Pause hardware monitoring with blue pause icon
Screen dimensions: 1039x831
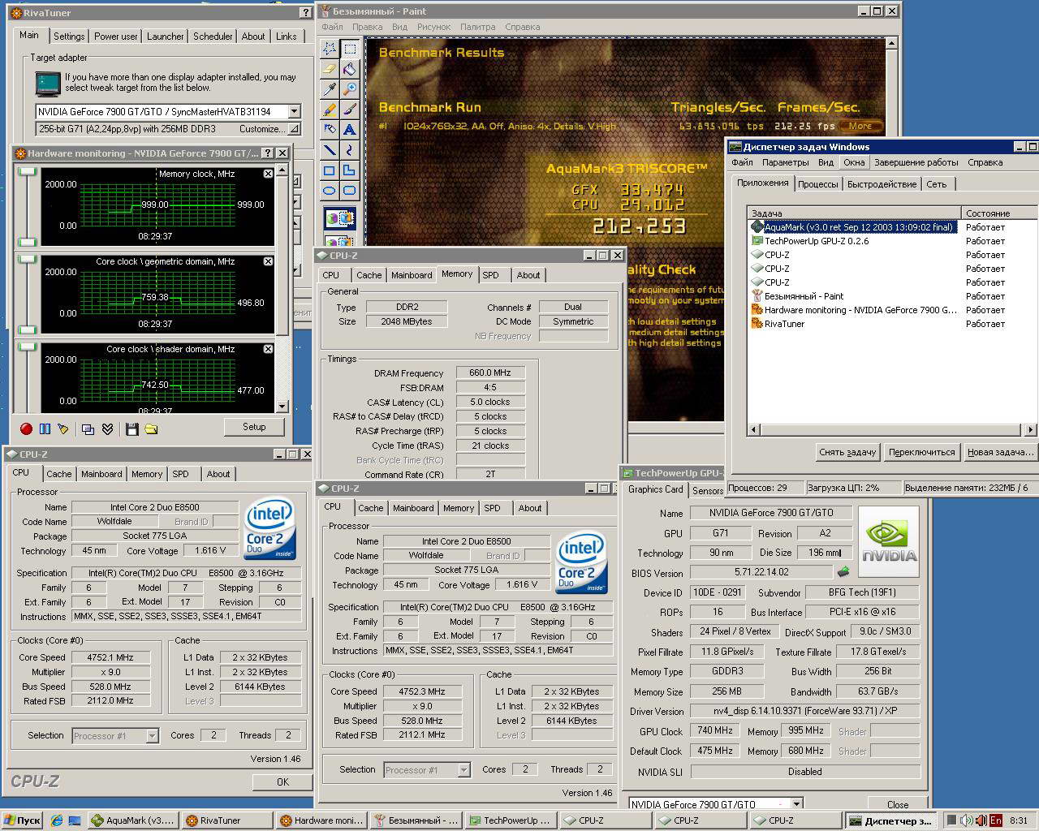tap(45, 428)
